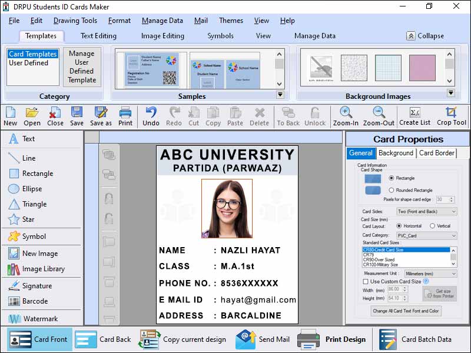Image resolution: width=471 pixels, height=353 pixels.
Task: Expand the Measurement Unit dropdown
Action: [430, 274]
